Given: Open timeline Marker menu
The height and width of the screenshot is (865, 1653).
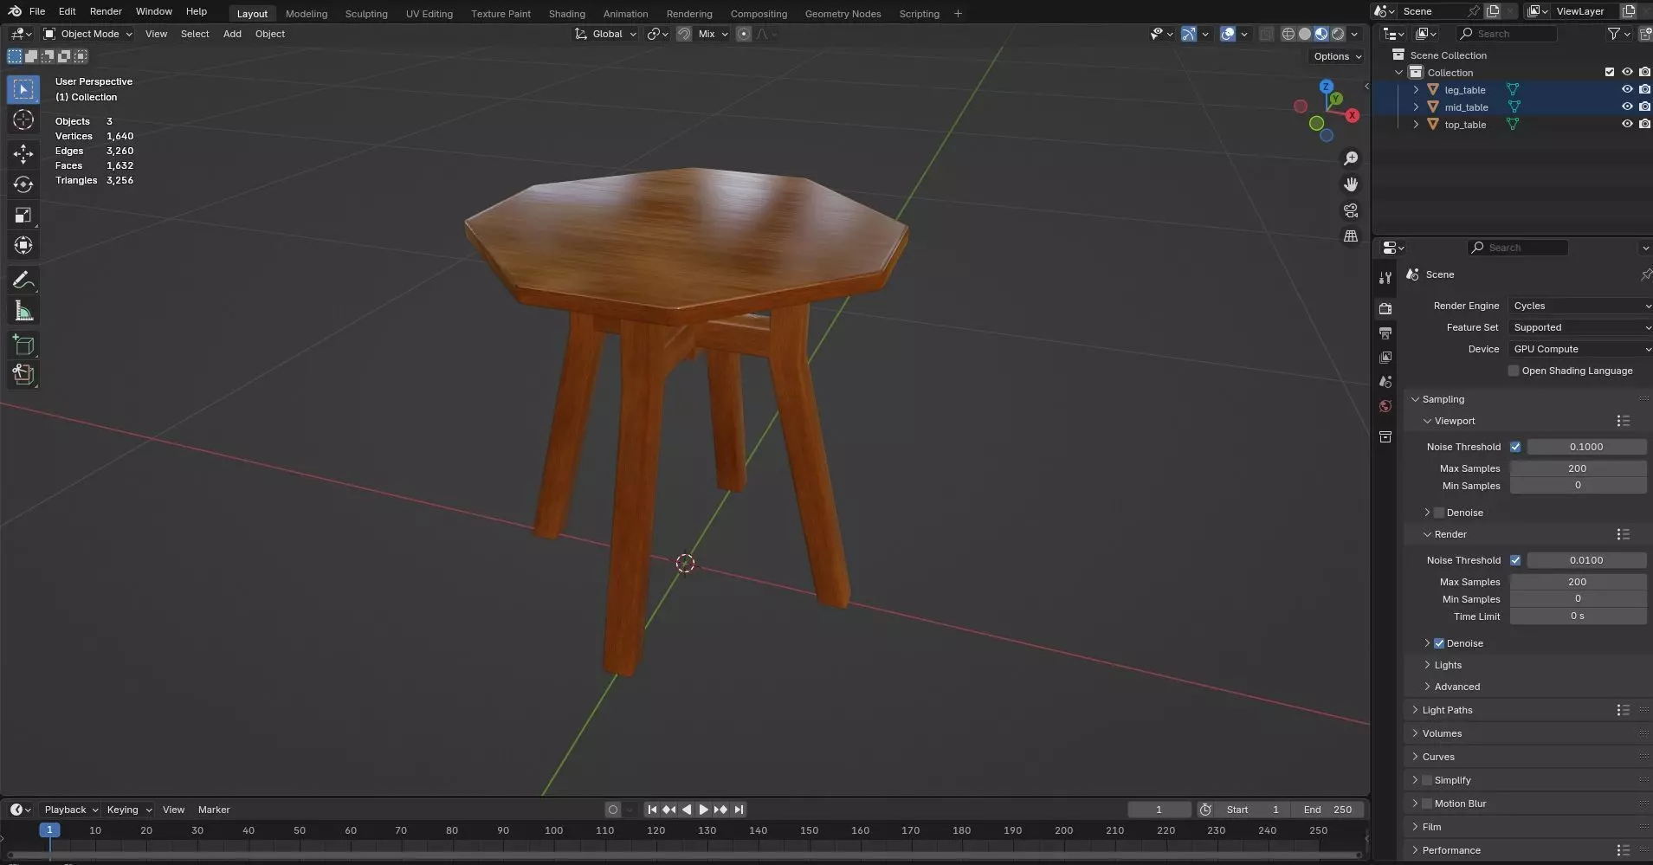Looking at the screenshot, I should pyautogui.click(x=214, y=810).
